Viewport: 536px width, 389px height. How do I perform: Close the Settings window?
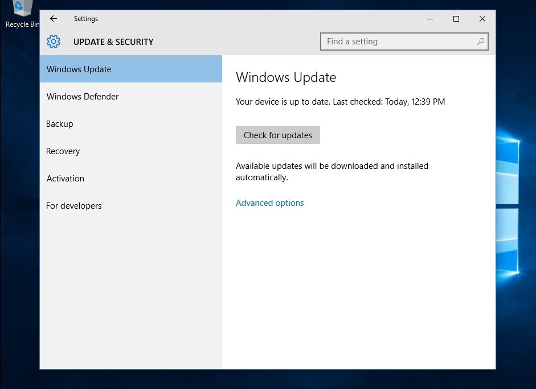coord(482,19)
